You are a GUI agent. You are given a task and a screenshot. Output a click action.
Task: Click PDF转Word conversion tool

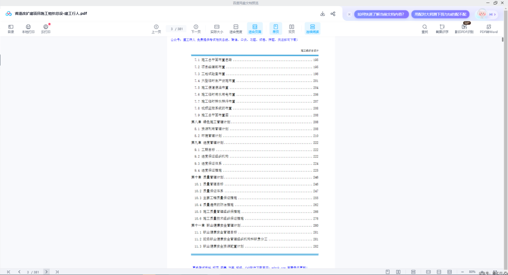point(489,29)
